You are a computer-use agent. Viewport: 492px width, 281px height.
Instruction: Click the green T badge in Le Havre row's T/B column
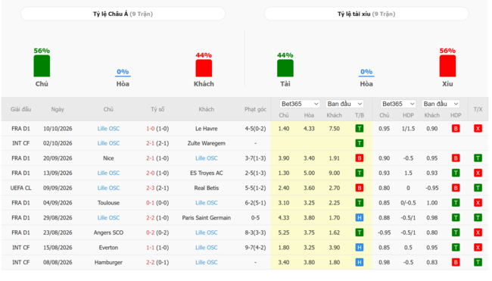pyautogui.click(x=360, y=129)
